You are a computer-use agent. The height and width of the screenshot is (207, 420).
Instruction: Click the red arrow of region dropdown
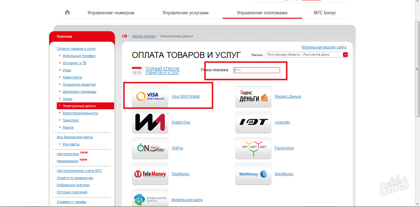(x=345, y=54)
